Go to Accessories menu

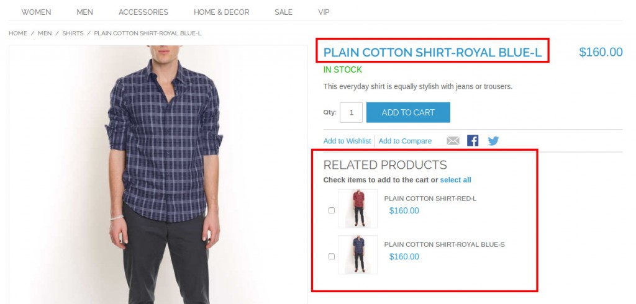143,12
